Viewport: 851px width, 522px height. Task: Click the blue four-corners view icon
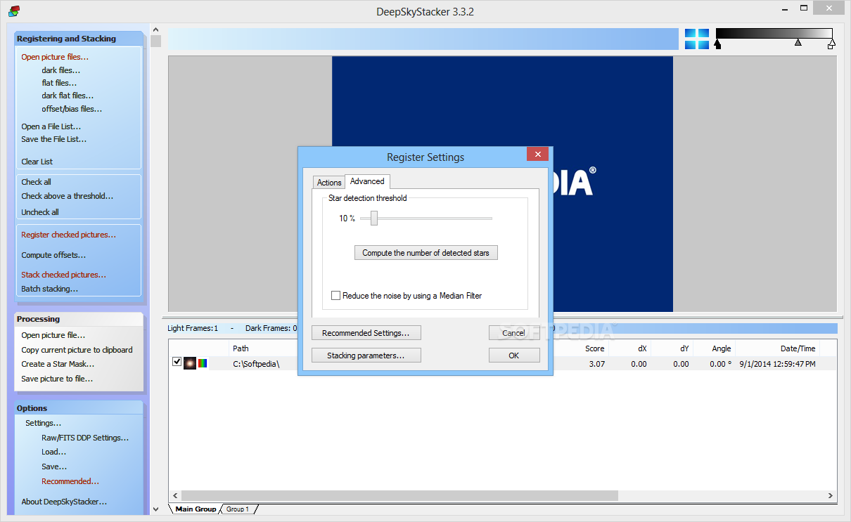click(x=697, y=39)
